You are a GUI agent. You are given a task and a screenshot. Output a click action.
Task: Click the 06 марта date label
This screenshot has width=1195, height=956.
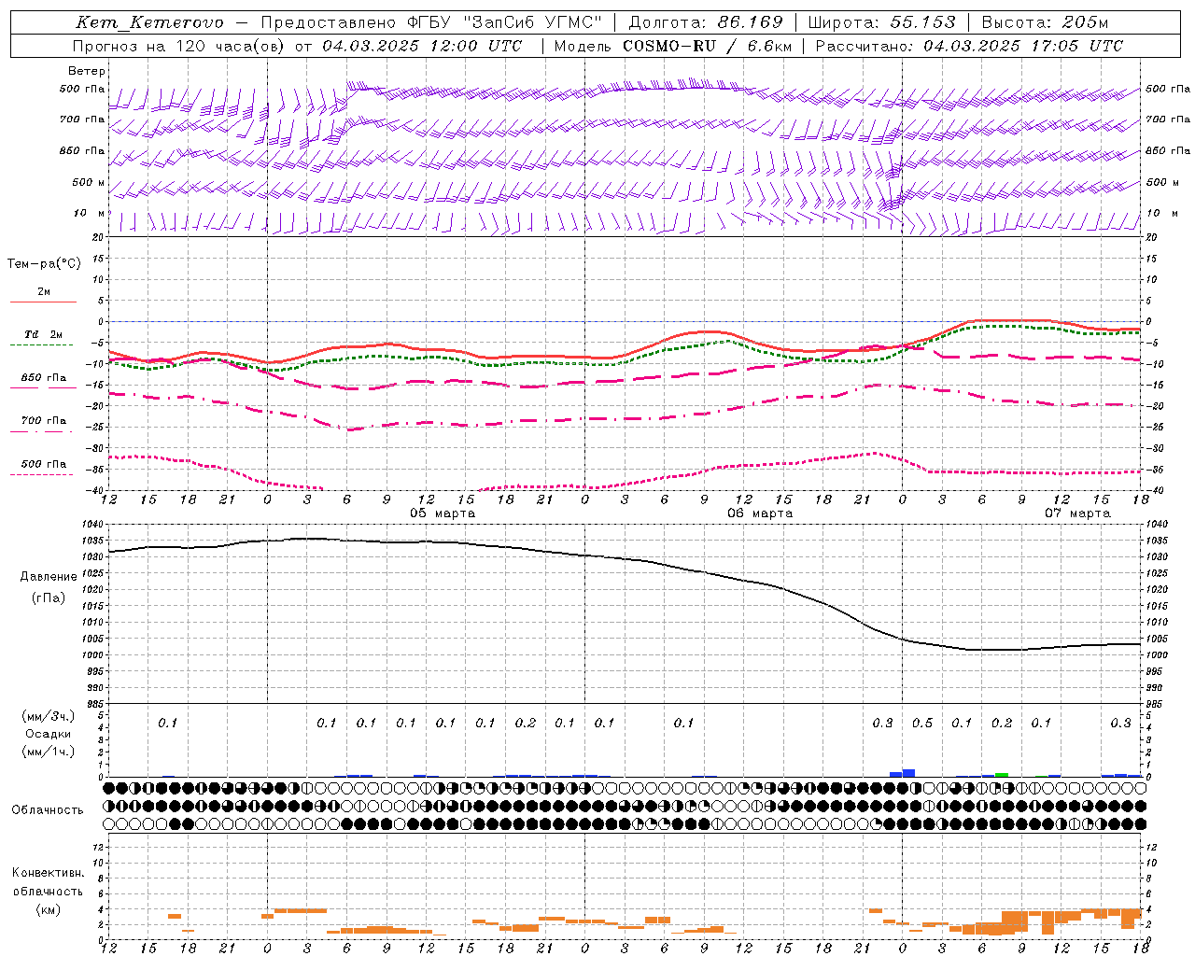760,513
